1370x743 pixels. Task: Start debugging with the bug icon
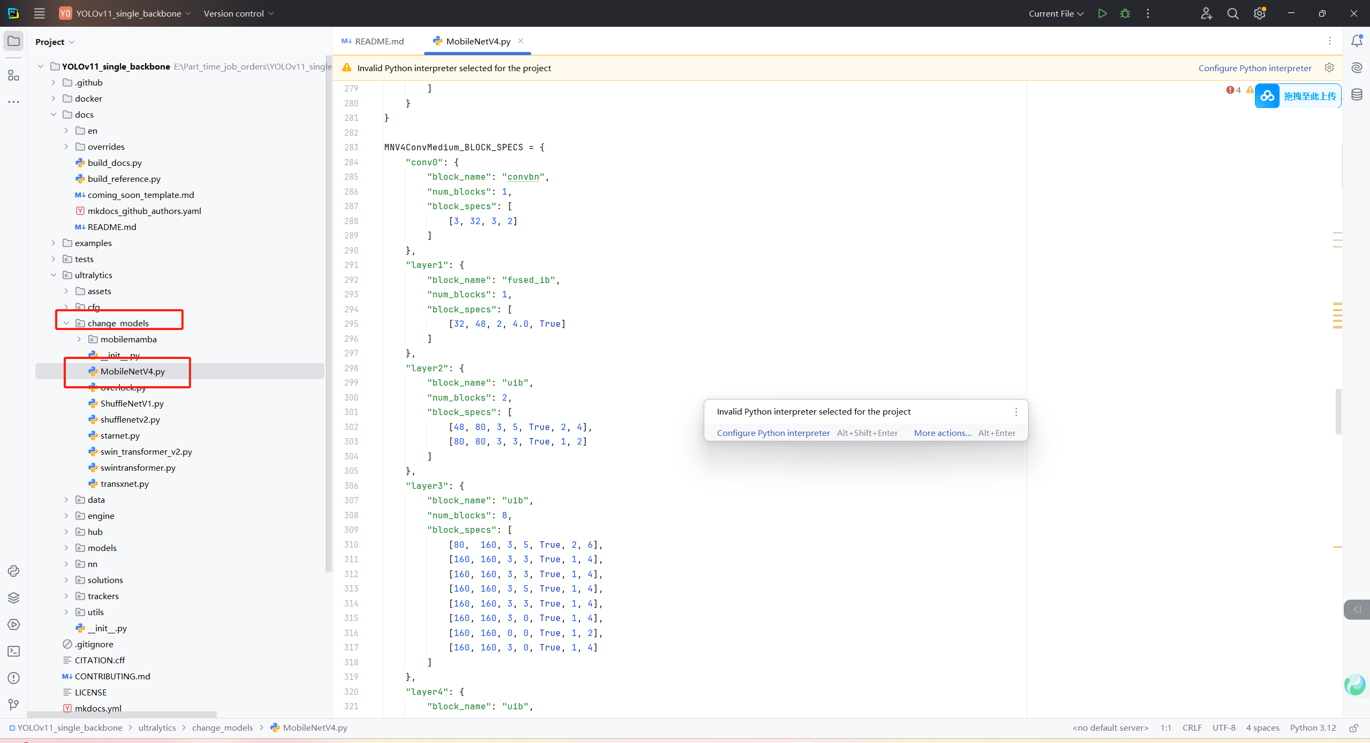pyautogui.click(x=1125, y=13)
